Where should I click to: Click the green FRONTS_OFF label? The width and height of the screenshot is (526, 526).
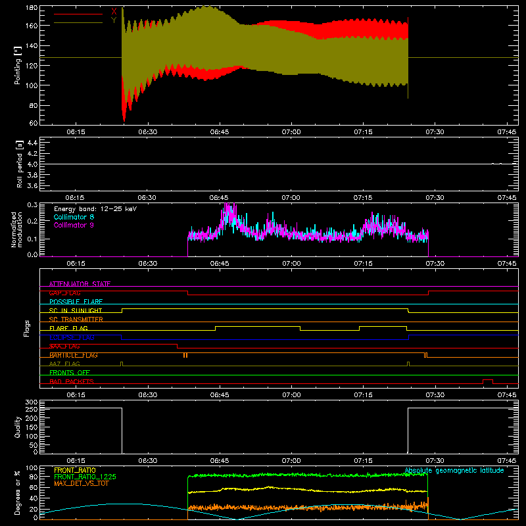[70, 373]
